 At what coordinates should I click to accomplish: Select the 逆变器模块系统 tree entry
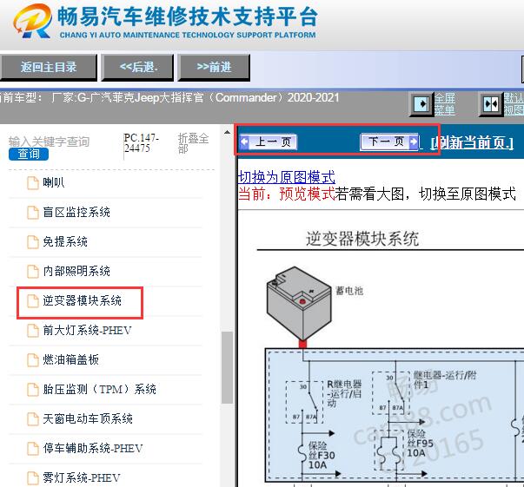[x=83, y=300]
